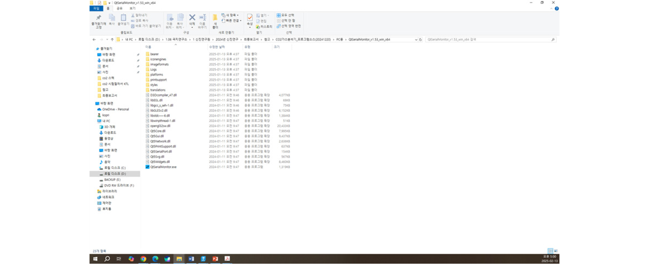Click the folder search input field

click(x=487, y=40)
